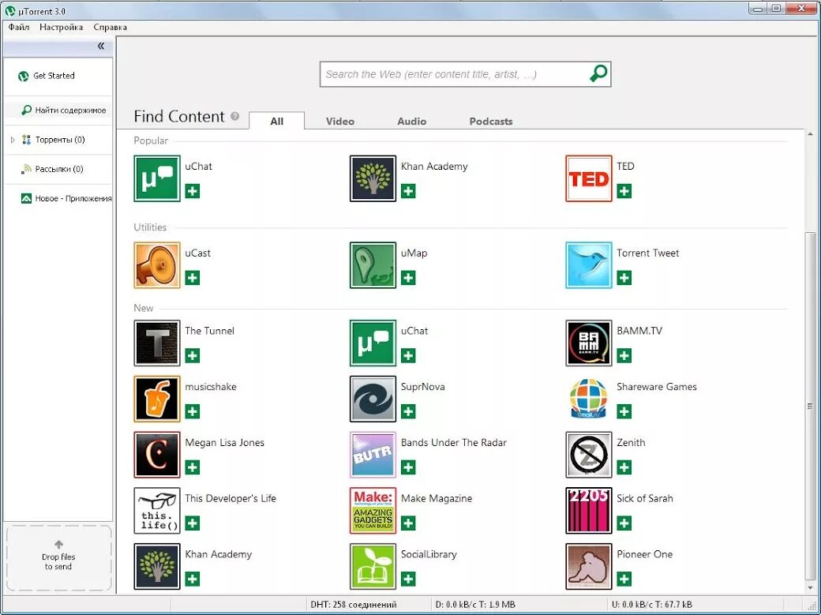Click the help question mark beside Find Content
821x615 pixels.
[x=235, y=116]
